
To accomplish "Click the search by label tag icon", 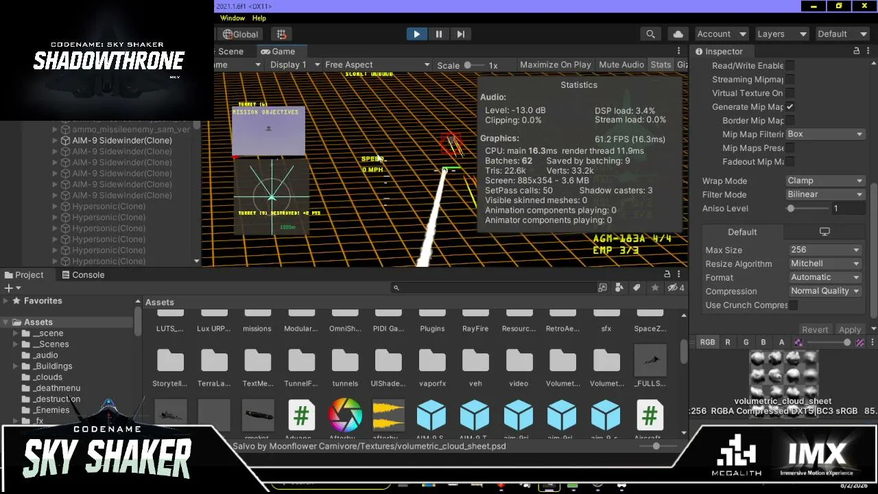I will (x=637, y=288).
